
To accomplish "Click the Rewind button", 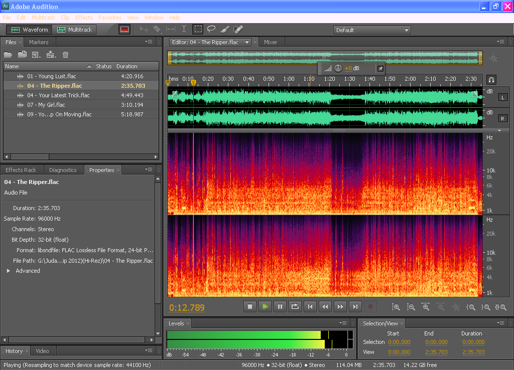I will [x=325, y=307].
